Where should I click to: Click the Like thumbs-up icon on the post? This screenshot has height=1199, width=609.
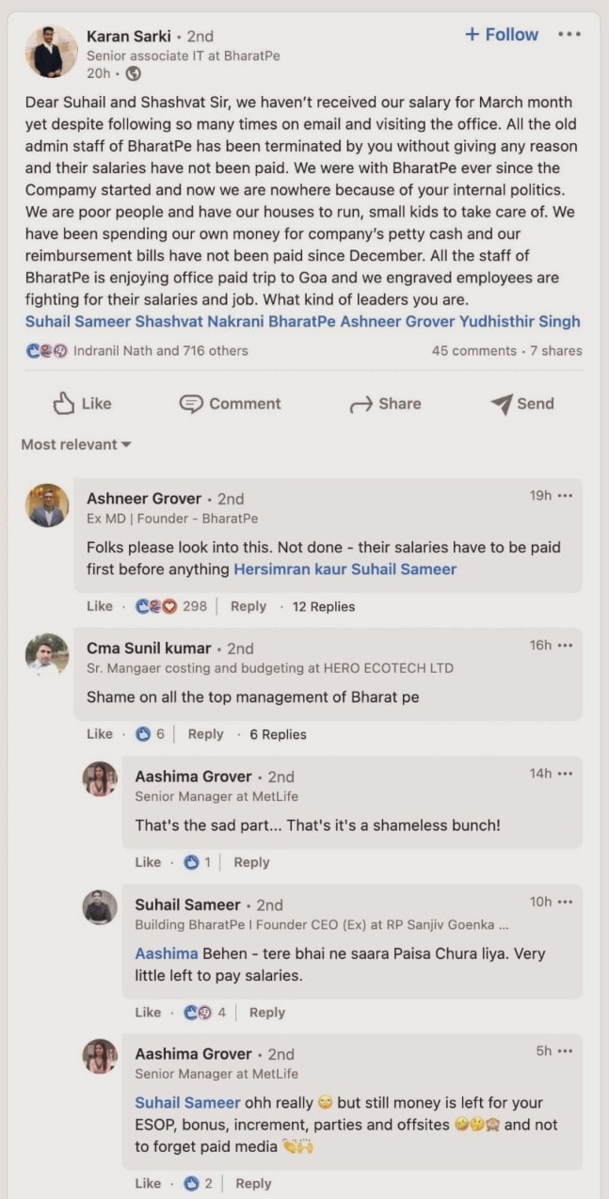pos(64,404)
